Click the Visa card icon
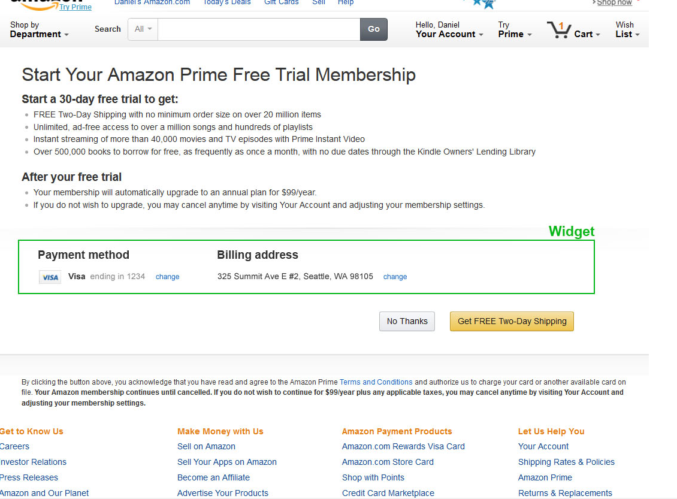The image size is (677, 499). [50, 277]
